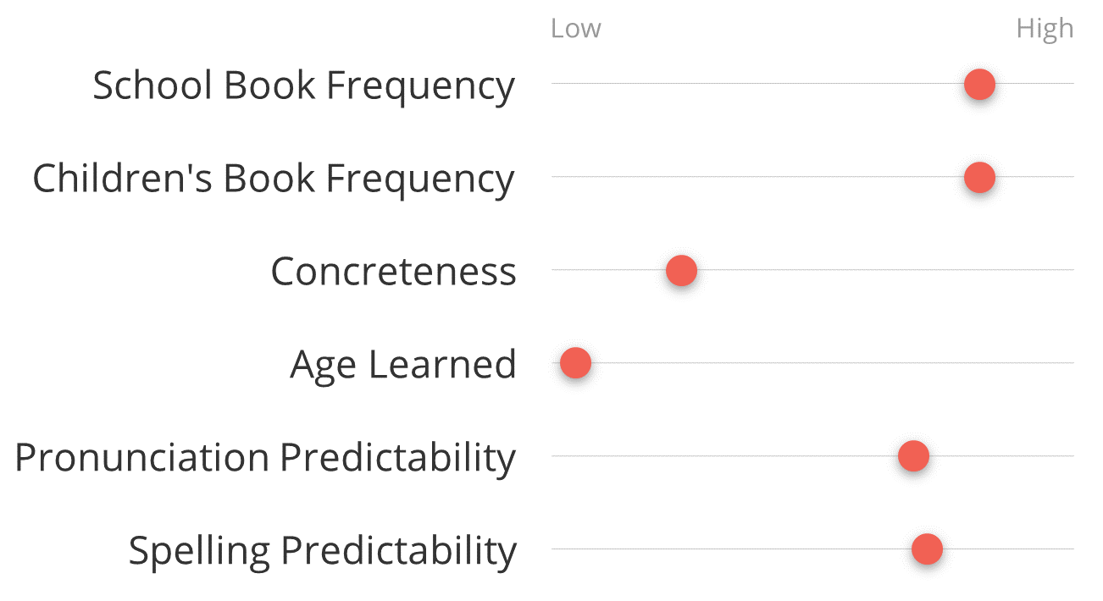
Task: Click the Spelling Predictability label
Action: click(322, 551)
